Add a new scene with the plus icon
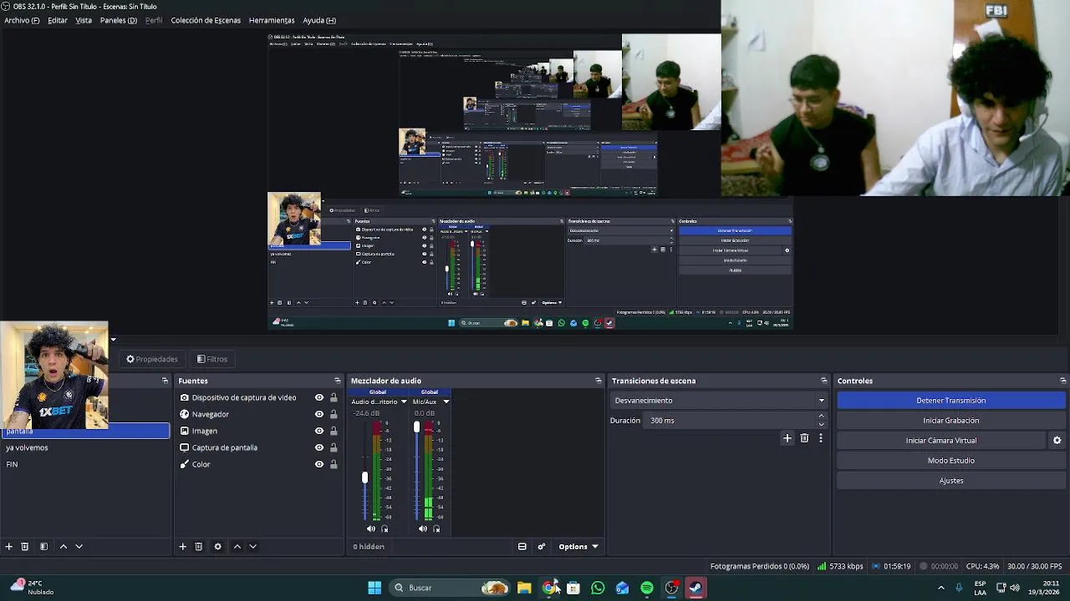 coord(8,546)
